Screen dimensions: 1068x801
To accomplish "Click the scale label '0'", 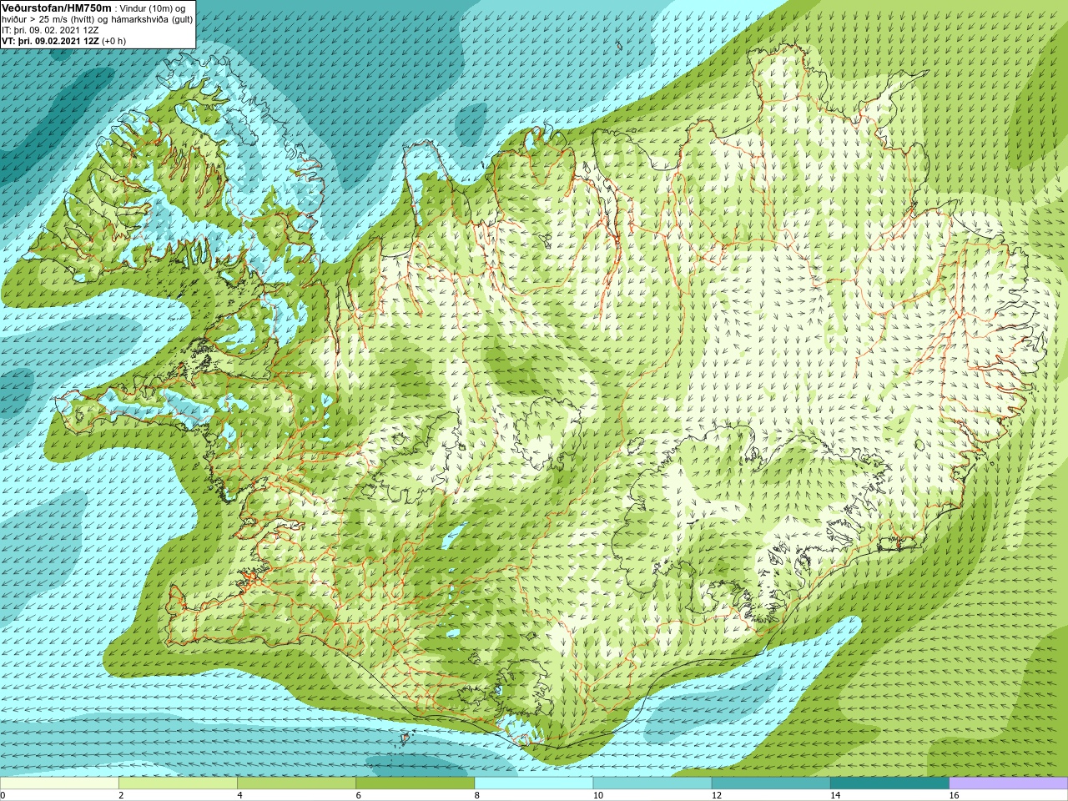I will coord(3,795).
